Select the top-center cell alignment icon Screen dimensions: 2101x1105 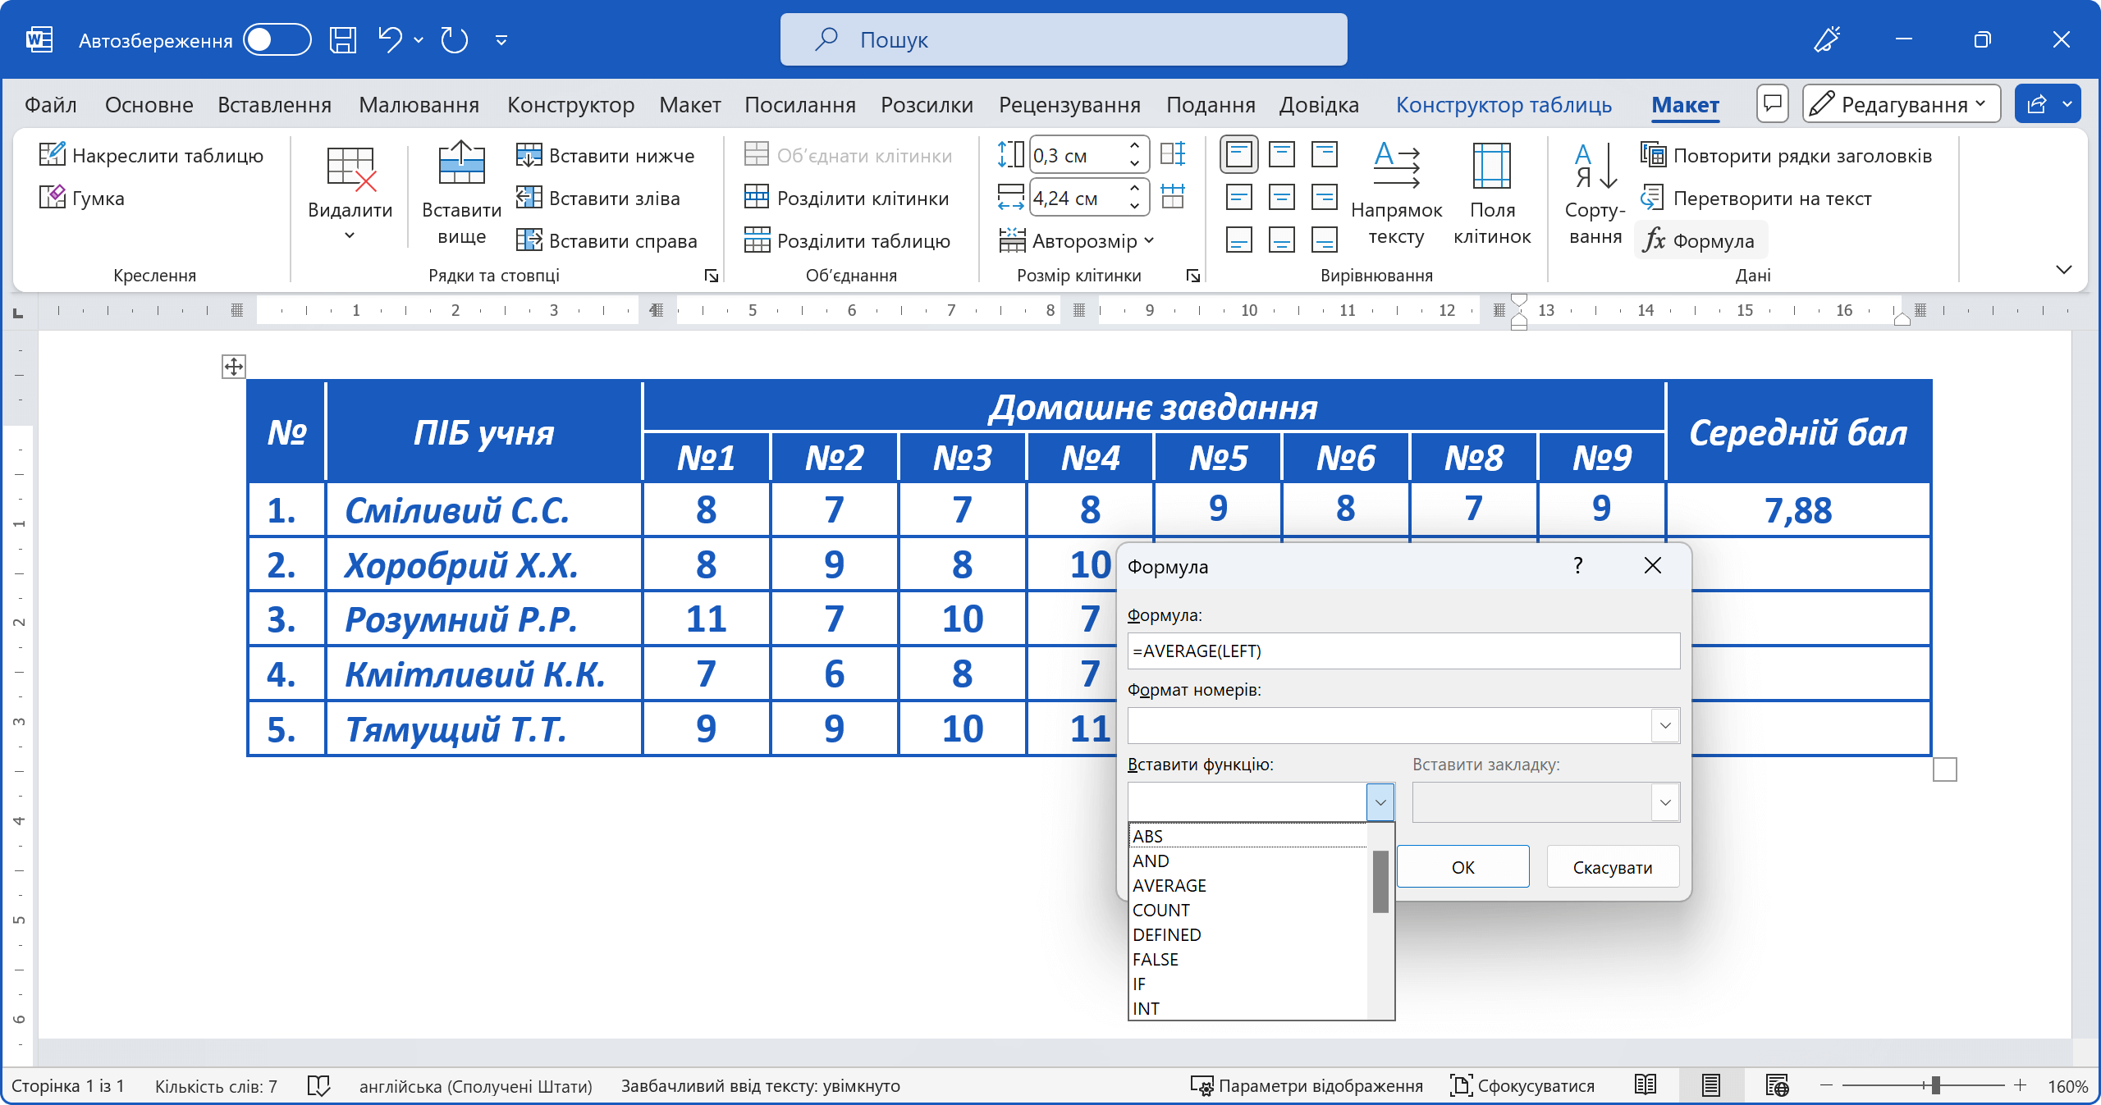1281,153
